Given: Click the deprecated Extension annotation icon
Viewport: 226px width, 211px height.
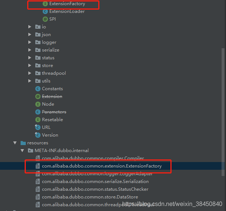Looking at the screenshot, I should tap(38, 96).
